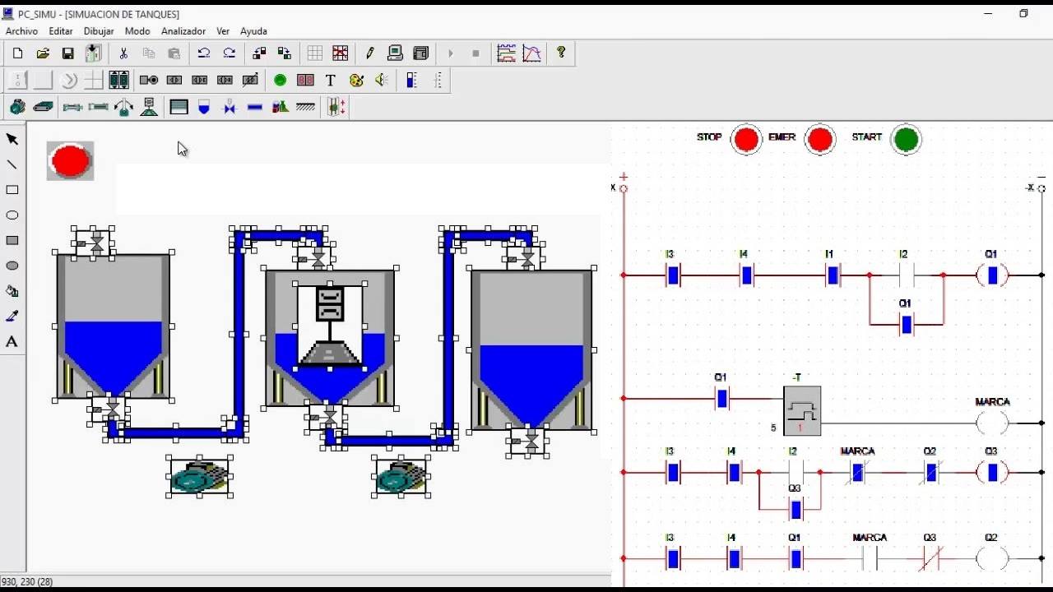Click the speaker sound icon
Viewport: 1053px width, 592px height.
click(x=382, y=80)
